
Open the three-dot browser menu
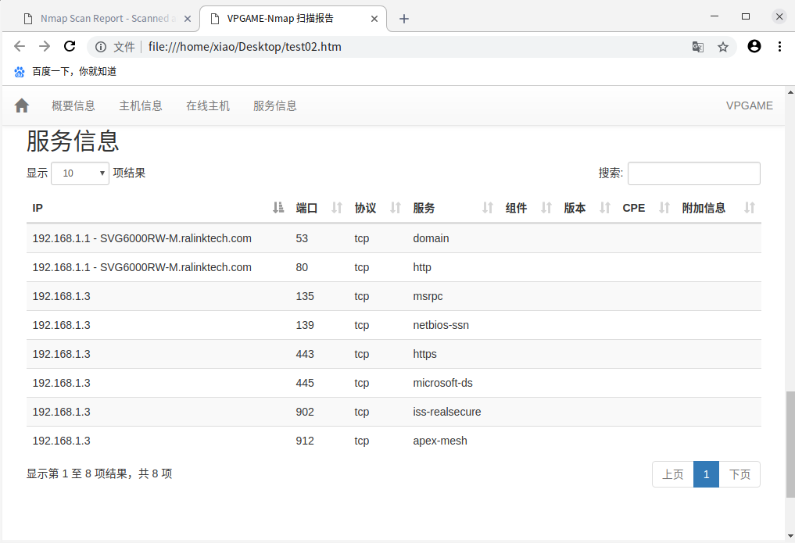point(780,47)
